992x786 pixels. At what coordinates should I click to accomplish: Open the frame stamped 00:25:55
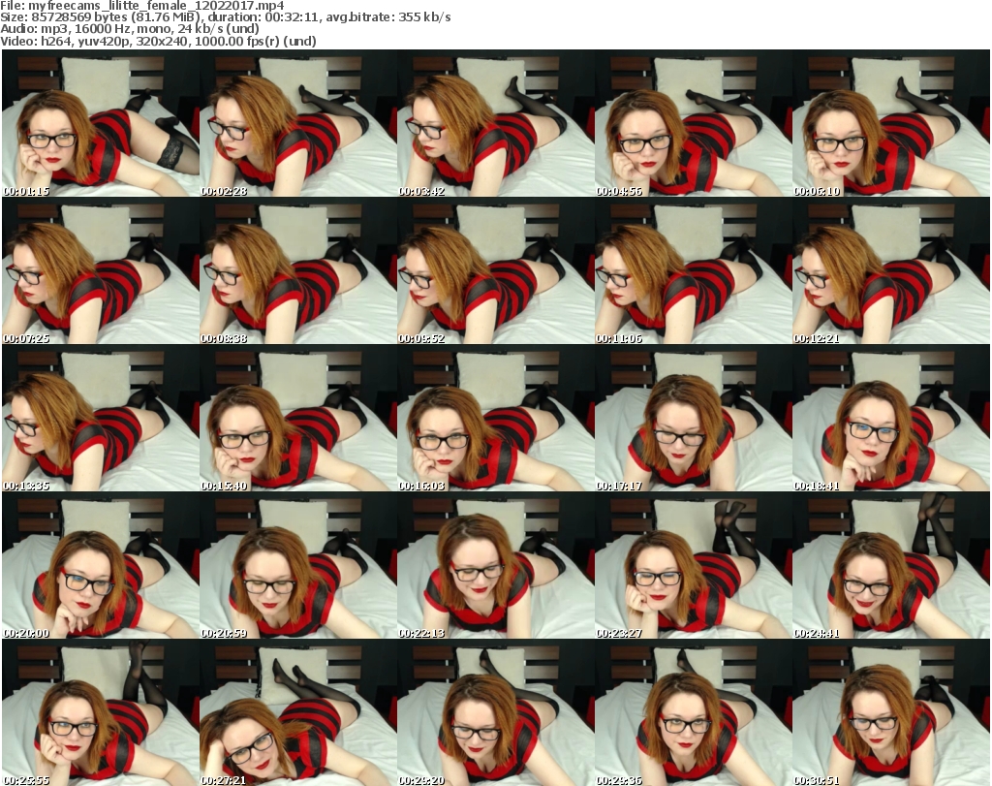pos(101,713)
